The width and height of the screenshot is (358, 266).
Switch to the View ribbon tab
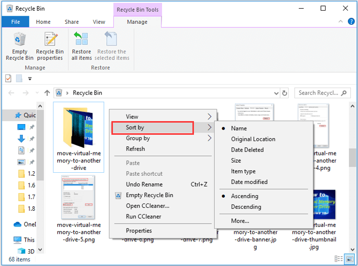[99, 22]
